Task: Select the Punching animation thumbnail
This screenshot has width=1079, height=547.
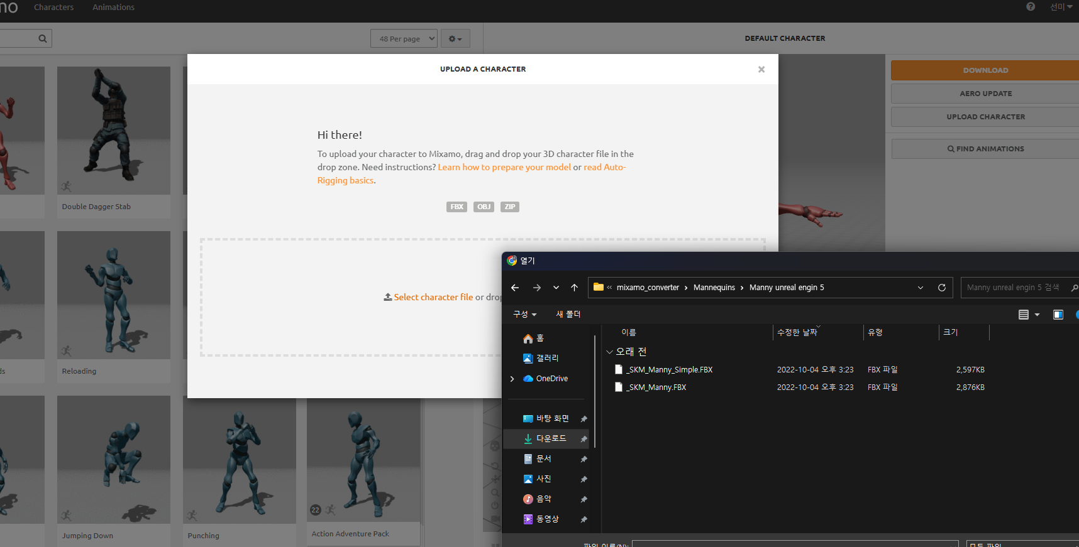Action: coord(240,461)
